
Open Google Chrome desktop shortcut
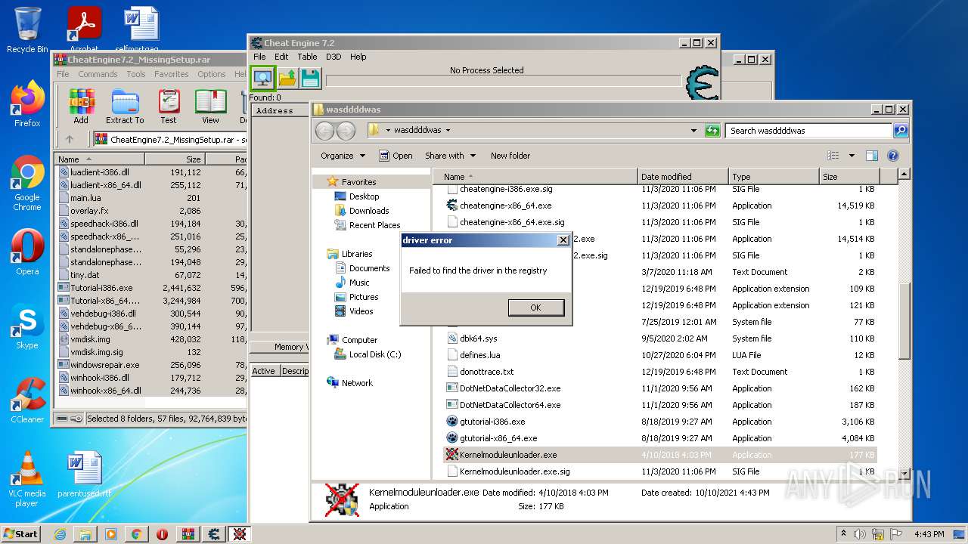tap(27, 183)
